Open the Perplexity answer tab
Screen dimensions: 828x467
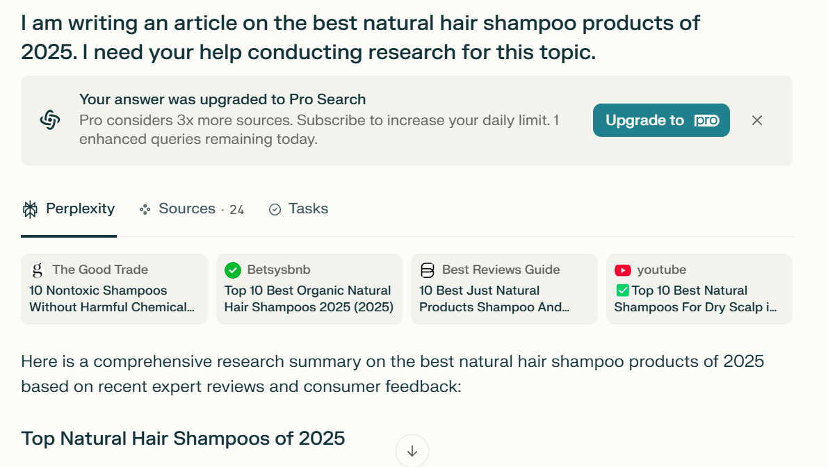tap(69, 209)
